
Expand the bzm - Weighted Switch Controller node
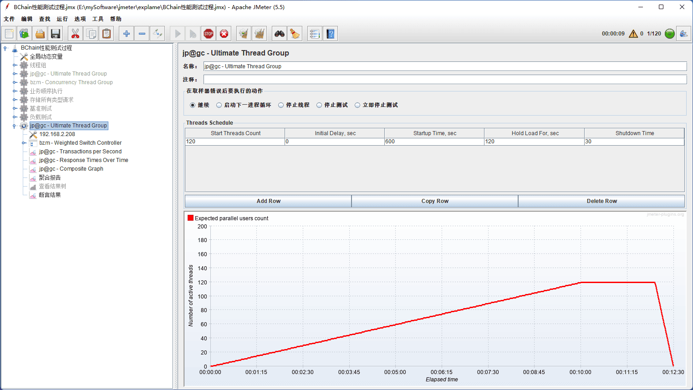(24, 143)
